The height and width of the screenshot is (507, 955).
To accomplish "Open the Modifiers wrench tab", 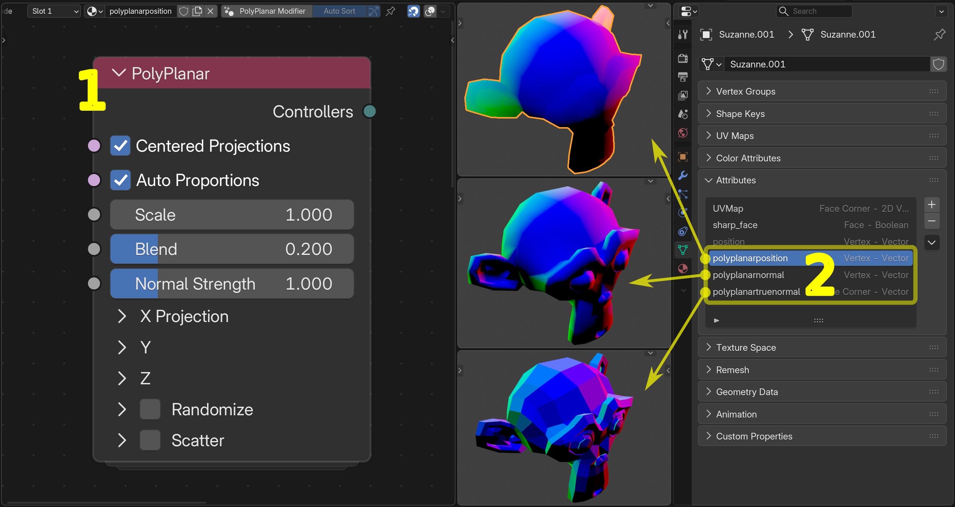I will (x=683, y=175).
